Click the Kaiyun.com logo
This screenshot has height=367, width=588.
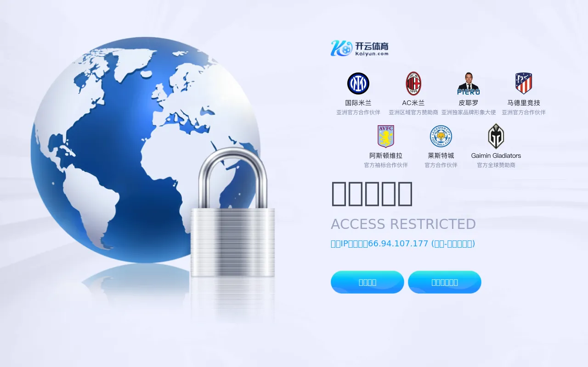pyautogui.click(x=360, y=48)
